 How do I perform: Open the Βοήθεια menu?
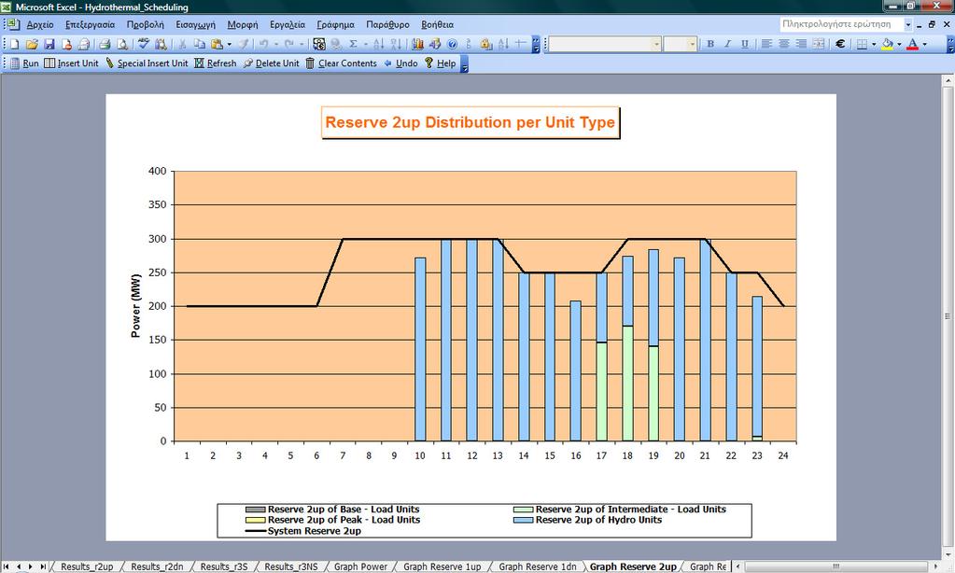[437, 24]
